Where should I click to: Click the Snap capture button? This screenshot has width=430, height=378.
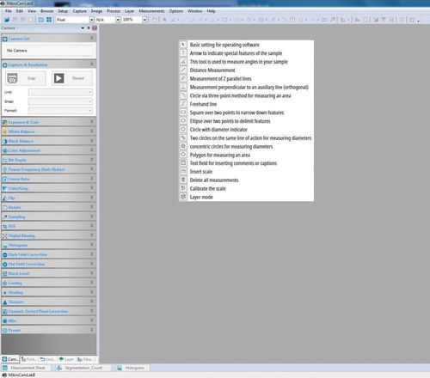pyautogui.click(x=26, y=78)
